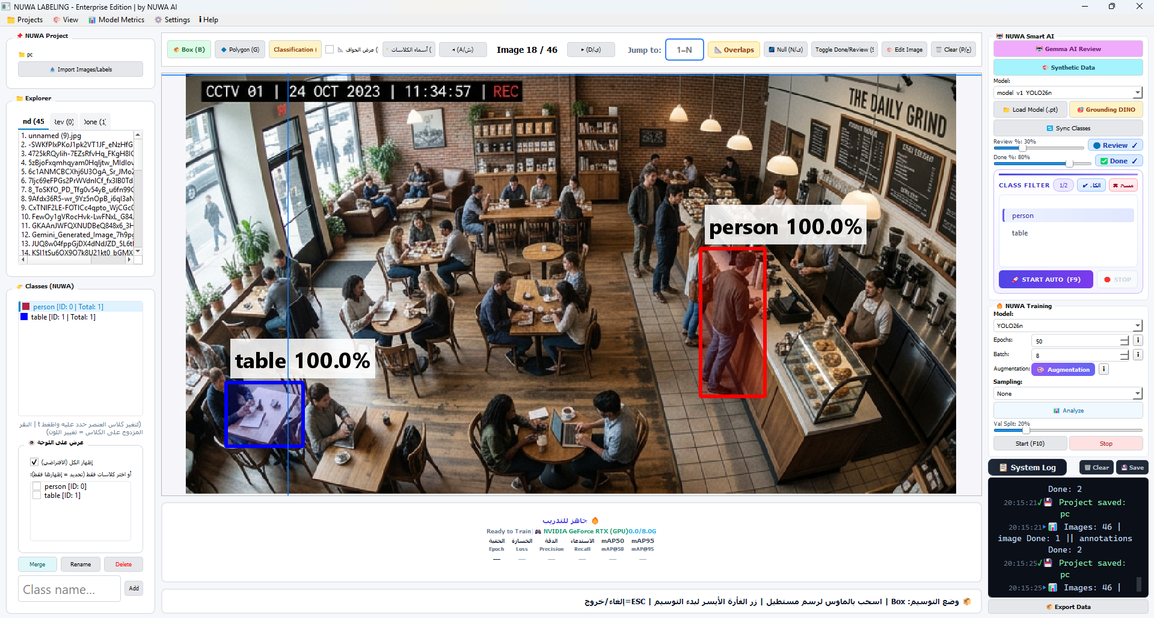Image resolution: width=1154 pixels, height=618 pixels.
Task: Select table in class filter list
Action: click(1068, 233)
